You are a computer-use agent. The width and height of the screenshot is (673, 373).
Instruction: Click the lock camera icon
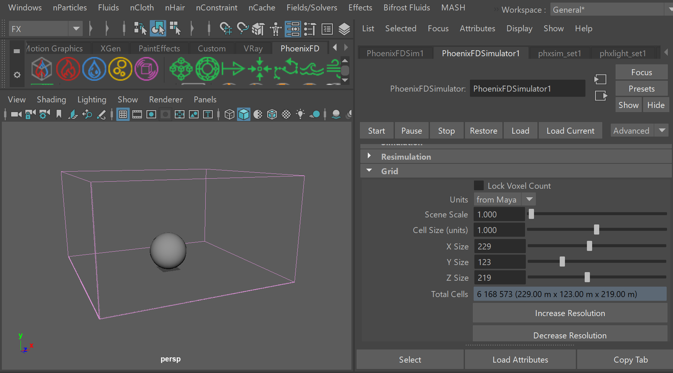pos(30,114)
